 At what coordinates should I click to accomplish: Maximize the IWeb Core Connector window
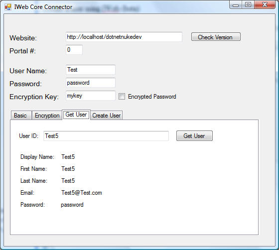(248, 4)
